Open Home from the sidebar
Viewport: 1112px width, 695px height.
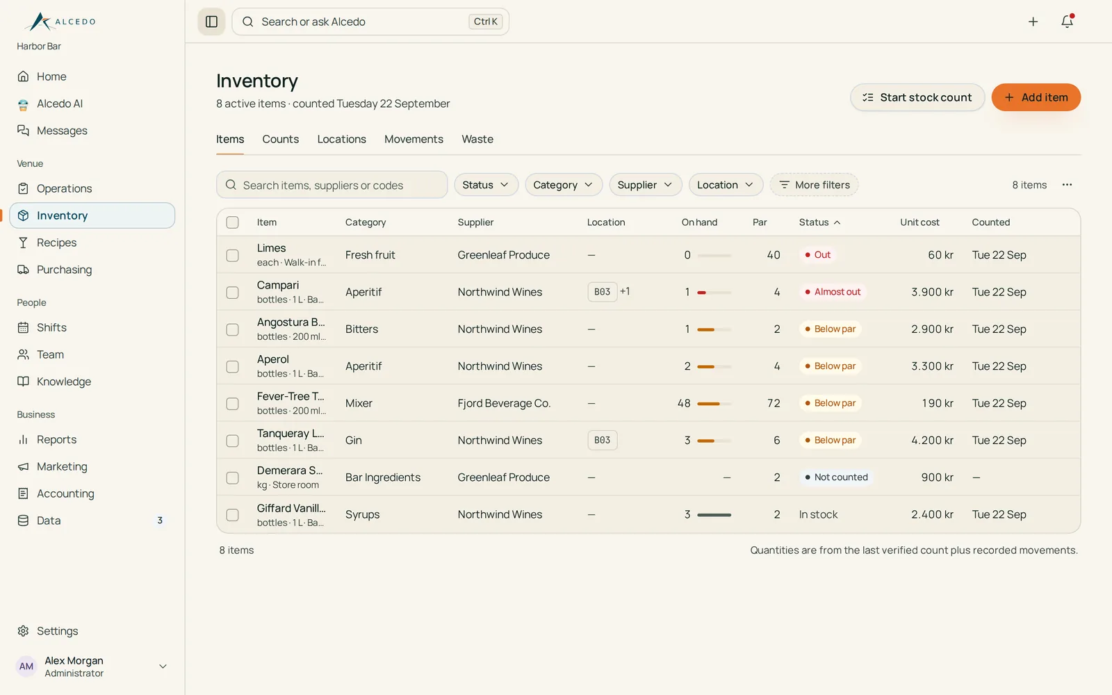point(92,76)
